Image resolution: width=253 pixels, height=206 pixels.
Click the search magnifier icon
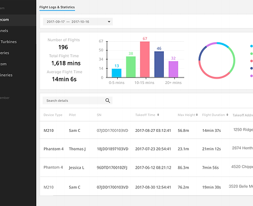tap(108, 101)
